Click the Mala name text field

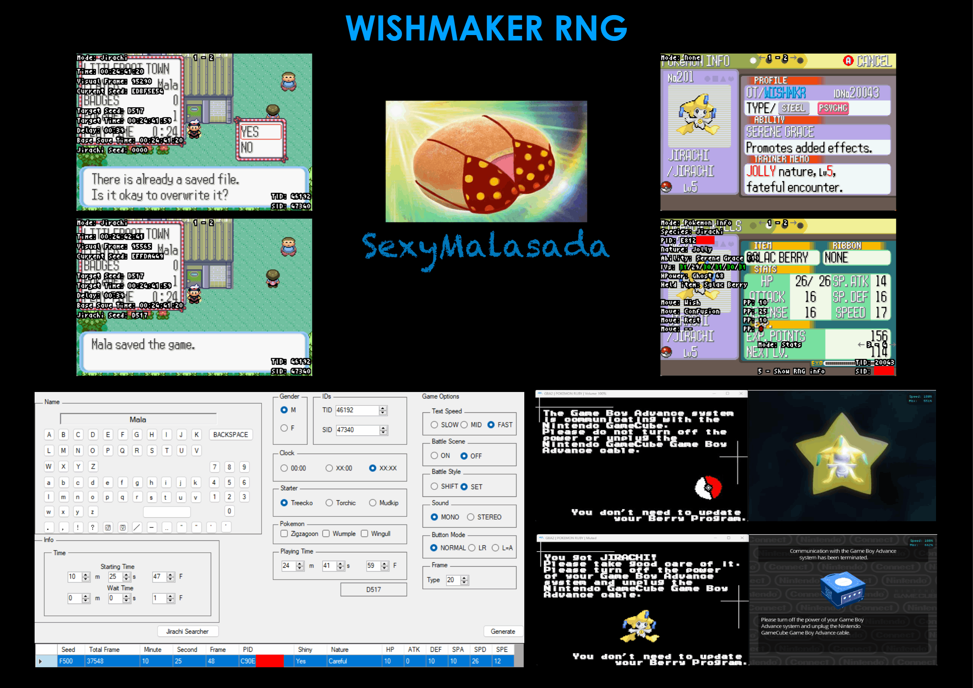tap(138, 419)
